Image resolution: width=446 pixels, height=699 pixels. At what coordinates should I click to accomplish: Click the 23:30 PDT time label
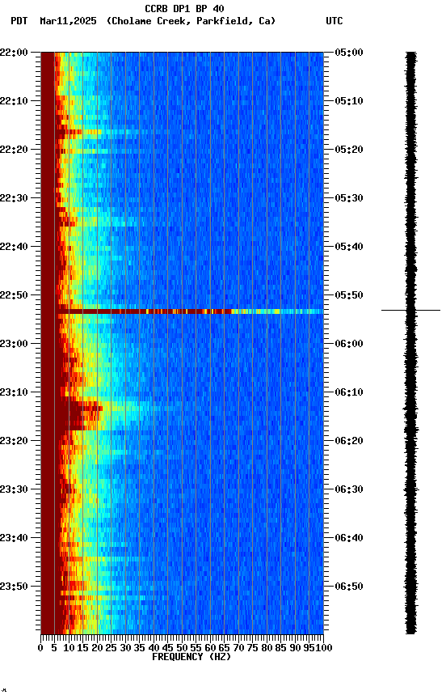[x=14, y=490]
